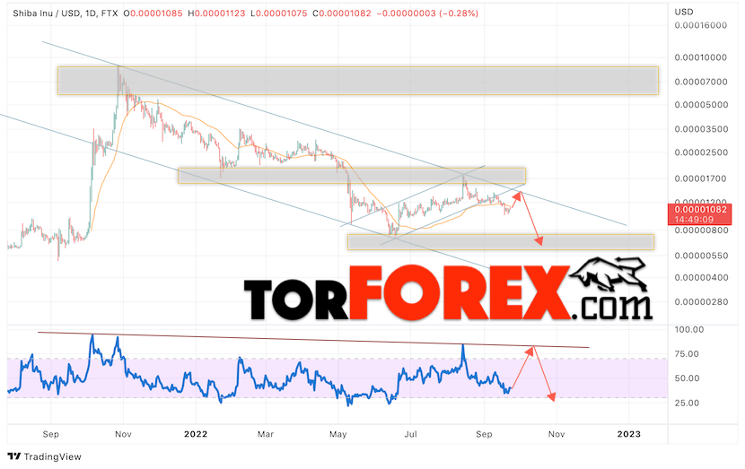Select the gray support zone below 0.00000800
This screenshot has width=745, height=469.
tap(501, 242)
